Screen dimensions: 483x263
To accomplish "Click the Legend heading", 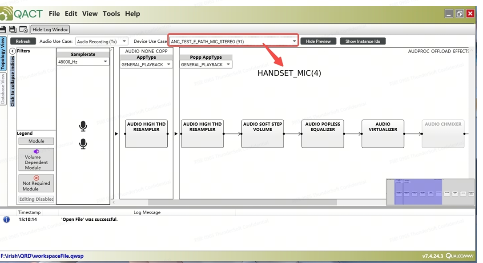I will [x=24, y=133].
